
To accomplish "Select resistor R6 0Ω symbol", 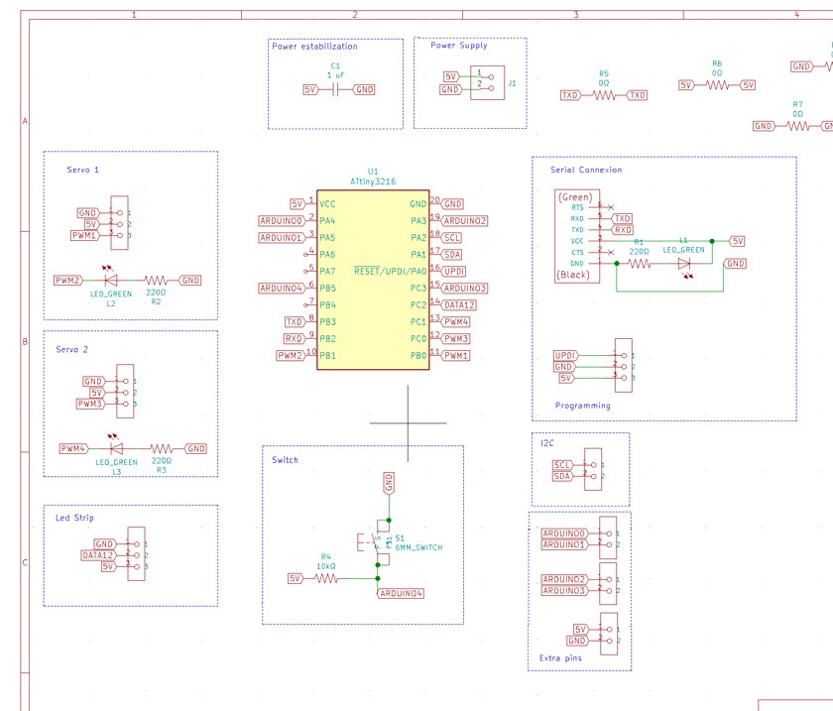I will [717, 85].
